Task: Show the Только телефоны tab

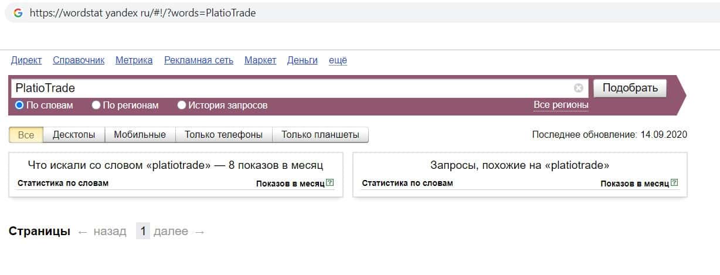Action: 223,135
